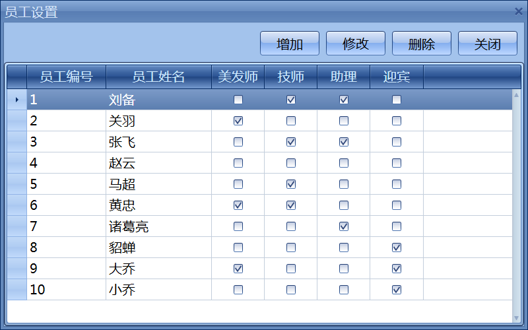Check 助理 checkbox for 貂蝉

pyautogui.click(x=344, y=247)
